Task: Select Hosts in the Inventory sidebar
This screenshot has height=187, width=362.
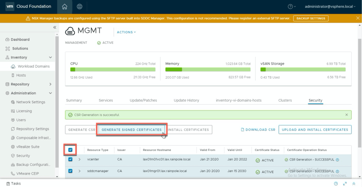Action: (x=21, y=75)
